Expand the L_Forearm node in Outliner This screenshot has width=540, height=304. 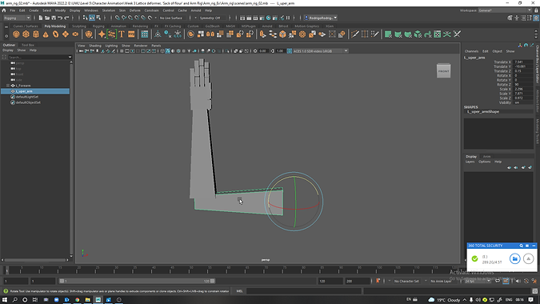[x=8, y=86]
